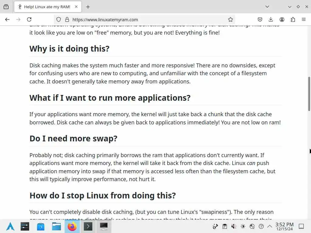Open Discover software center from taskbar
This screenshot has height=233, width=311.
(41, 226)
